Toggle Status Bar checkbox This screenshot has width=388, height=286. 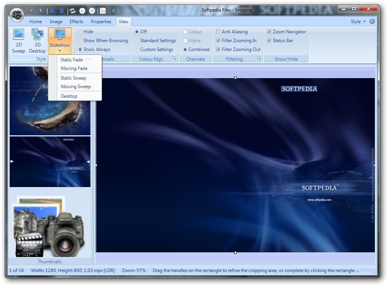coord(280,41)
